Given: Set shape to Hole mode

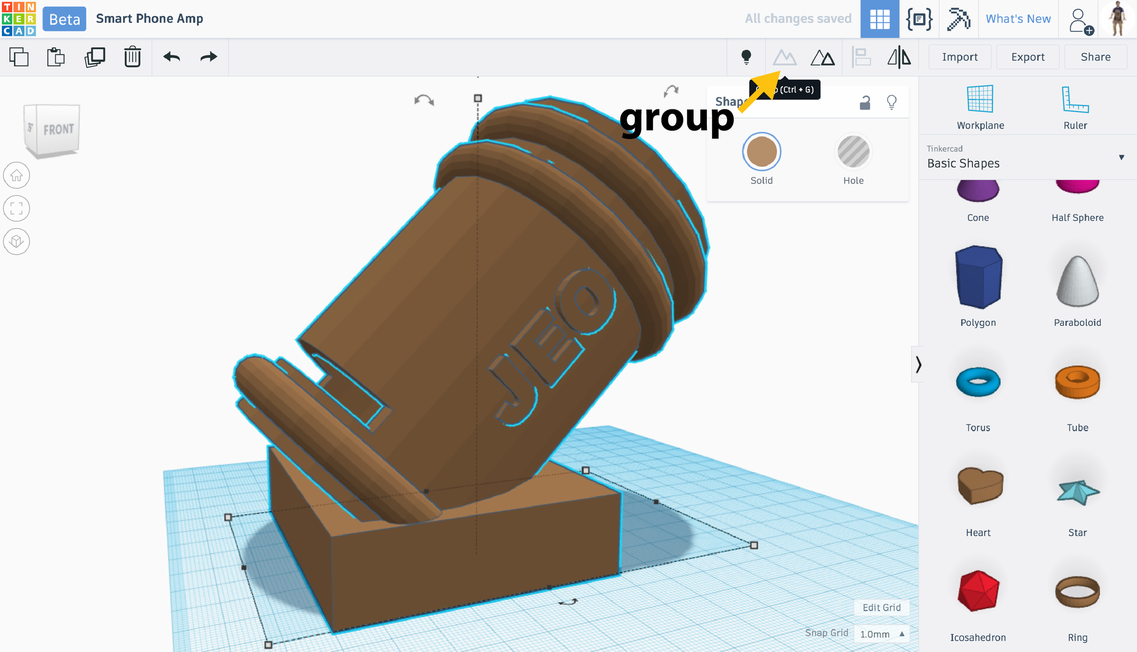Looking at the screenshot, I should (x=853, y=152).
